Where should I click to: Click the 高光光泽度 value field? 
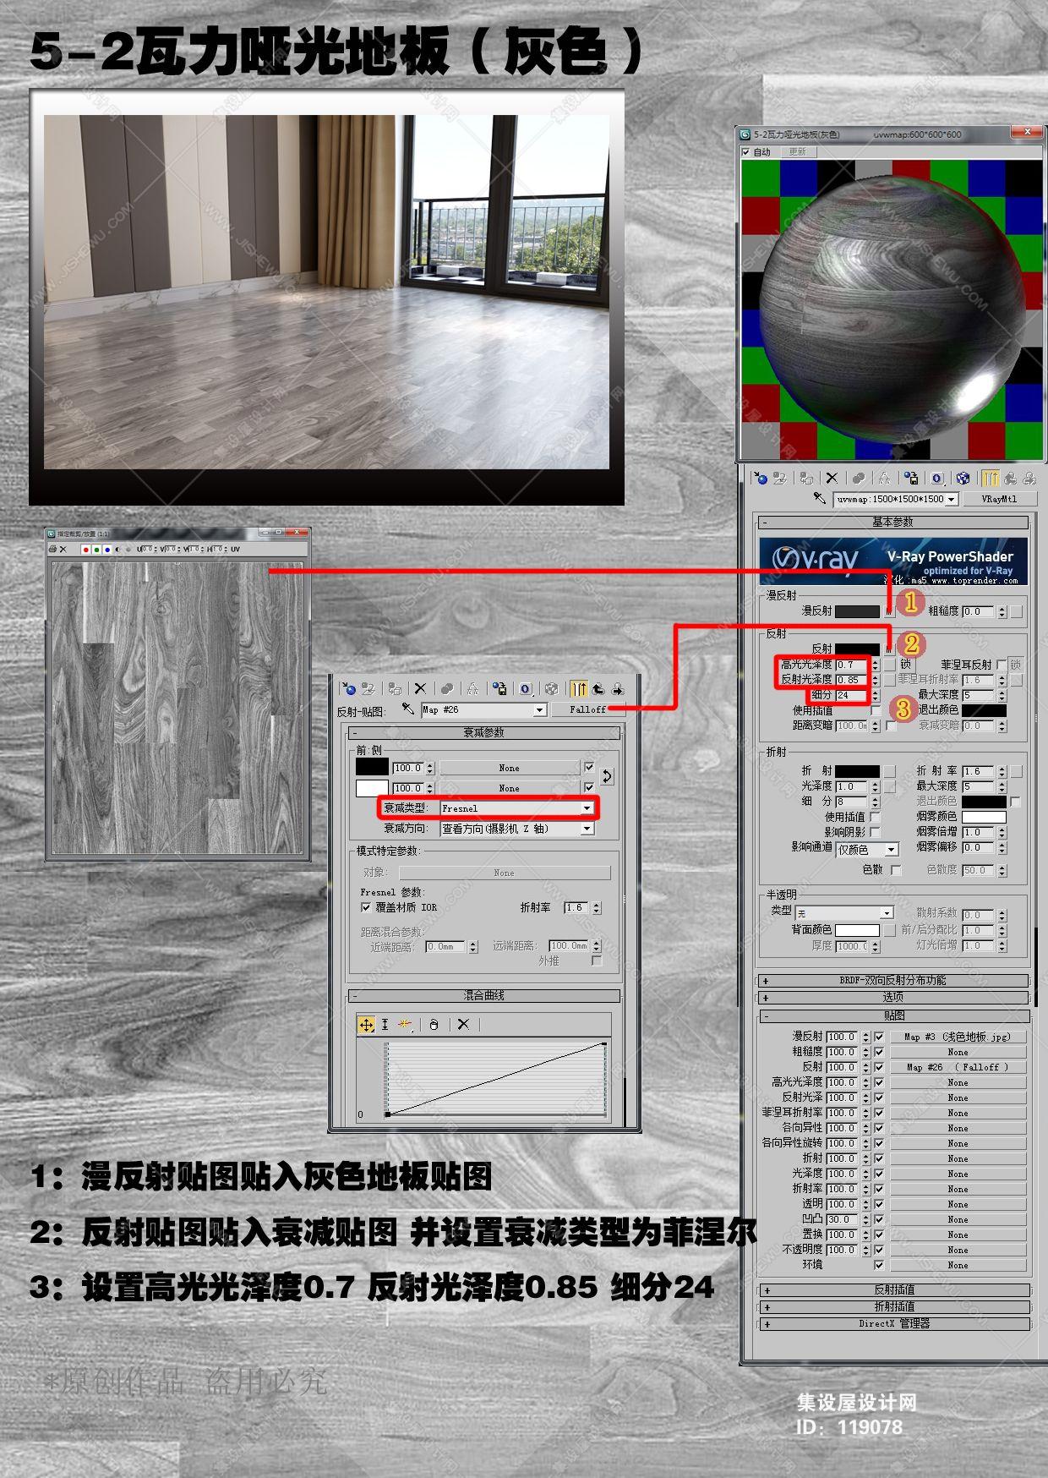coord(852,665)
